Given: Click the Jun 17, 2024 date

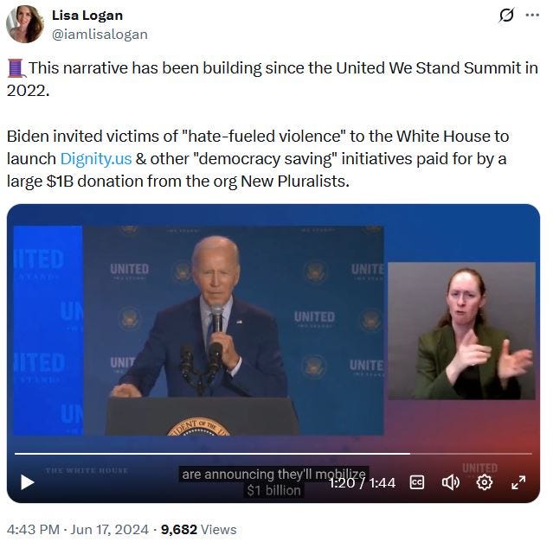Looking at the screenshot, I should tap(109, 530).
